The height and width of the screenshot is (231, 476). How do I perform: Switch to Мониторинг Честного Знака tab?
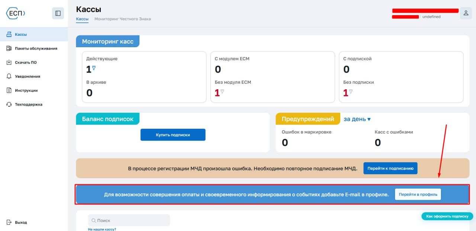pyautogui.click(x=122, y=19)
